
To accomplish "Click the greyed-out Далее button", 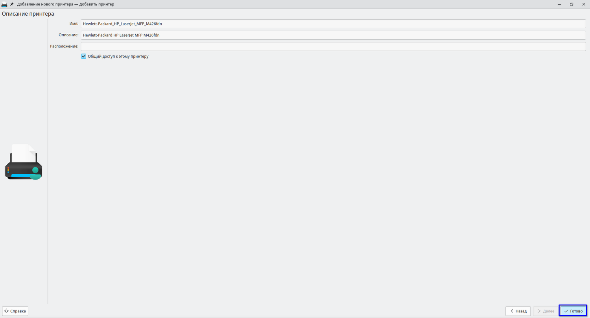I will point(545,311).
